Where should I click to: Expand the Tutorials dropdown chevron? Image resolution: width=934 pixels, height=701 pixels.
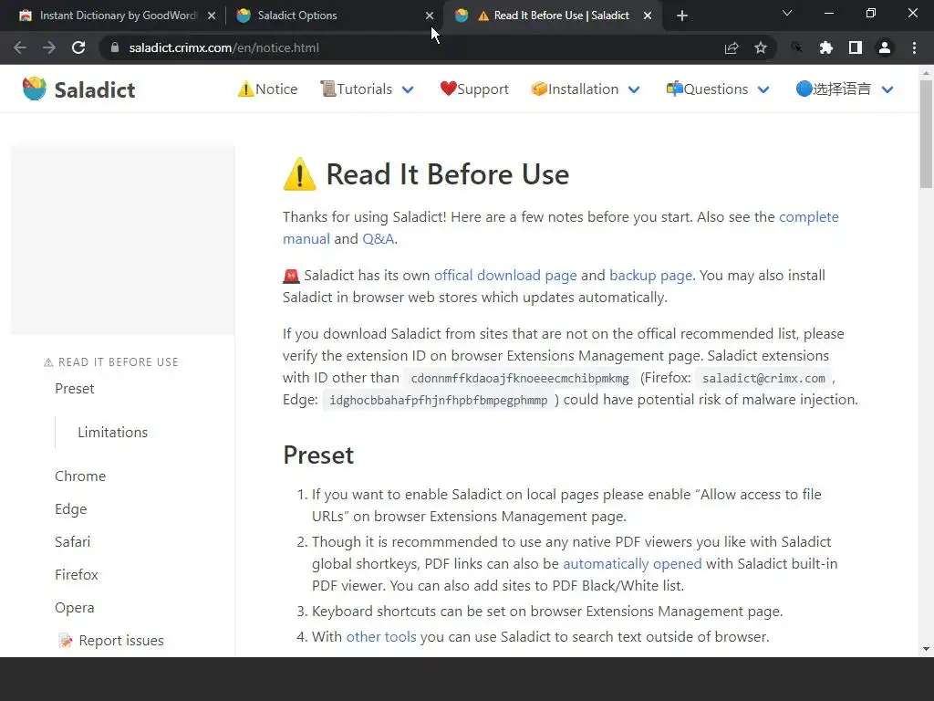[x=408, y=89]
